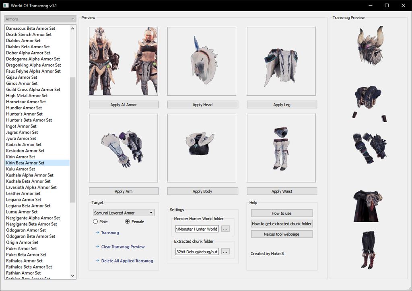Select Nergigante Alpha Armor Set
The image size is (412, 291).
33,218
